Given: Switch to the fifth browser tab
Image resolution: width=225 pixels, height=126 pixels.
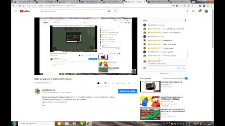Looking at the screenshot, I should (x=113, y=2).
